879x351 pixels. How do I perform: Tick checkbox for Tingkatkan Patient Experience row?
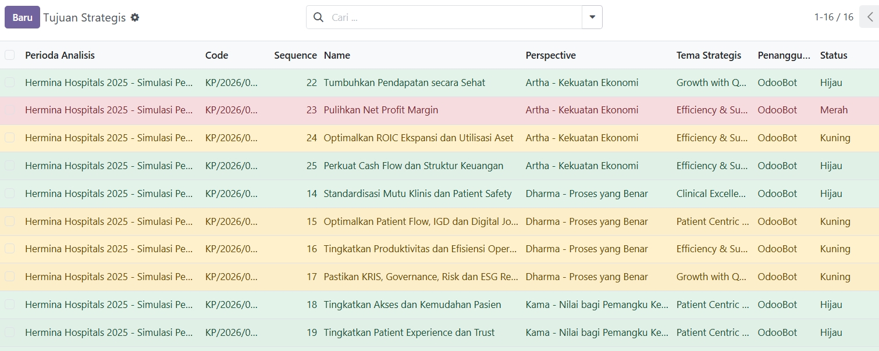click(10, 332)
